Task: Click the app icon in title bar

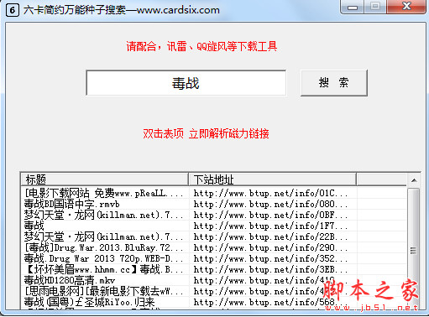Action: 13,10
